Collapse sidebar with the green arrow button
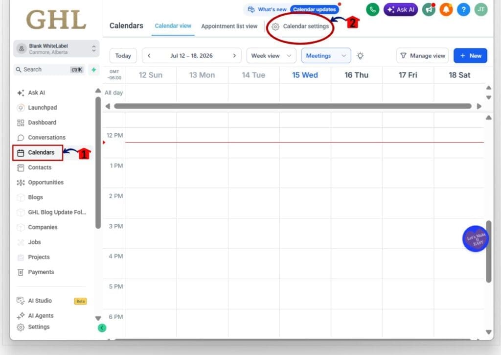This screenshot has height=355, width=501. coord(102,328)
